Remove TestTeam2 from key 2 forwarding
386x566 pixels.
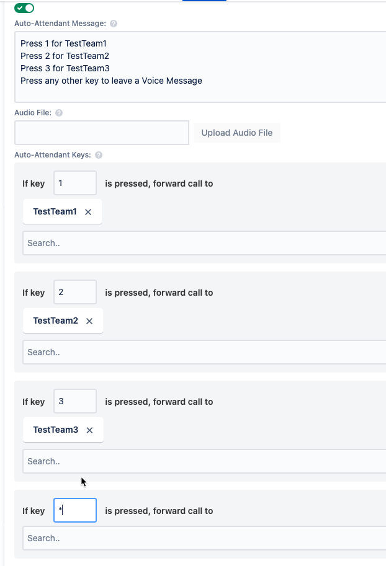click(x=89, y=321)
